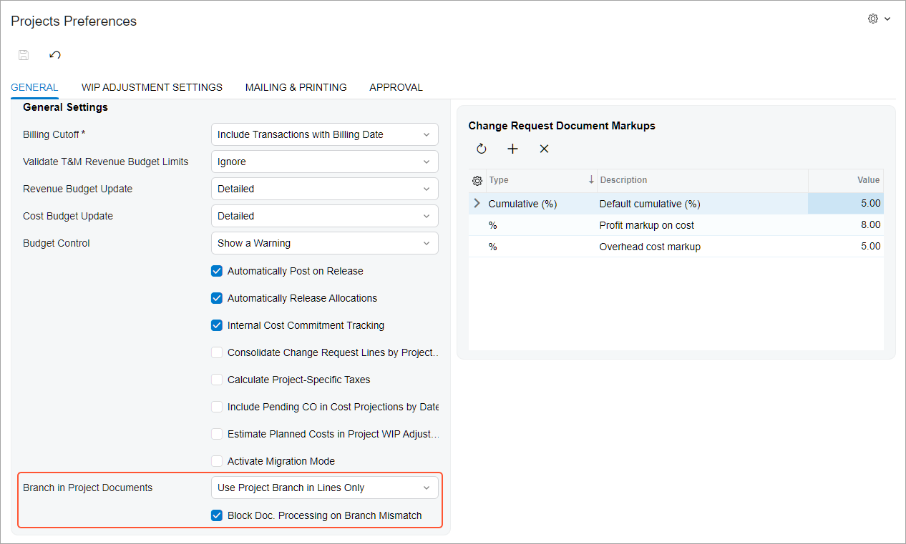Open the MAILING & PRINTING tab
Image resolution: width=906 pixels, height=544 pixels.
(x=296, y=87)
